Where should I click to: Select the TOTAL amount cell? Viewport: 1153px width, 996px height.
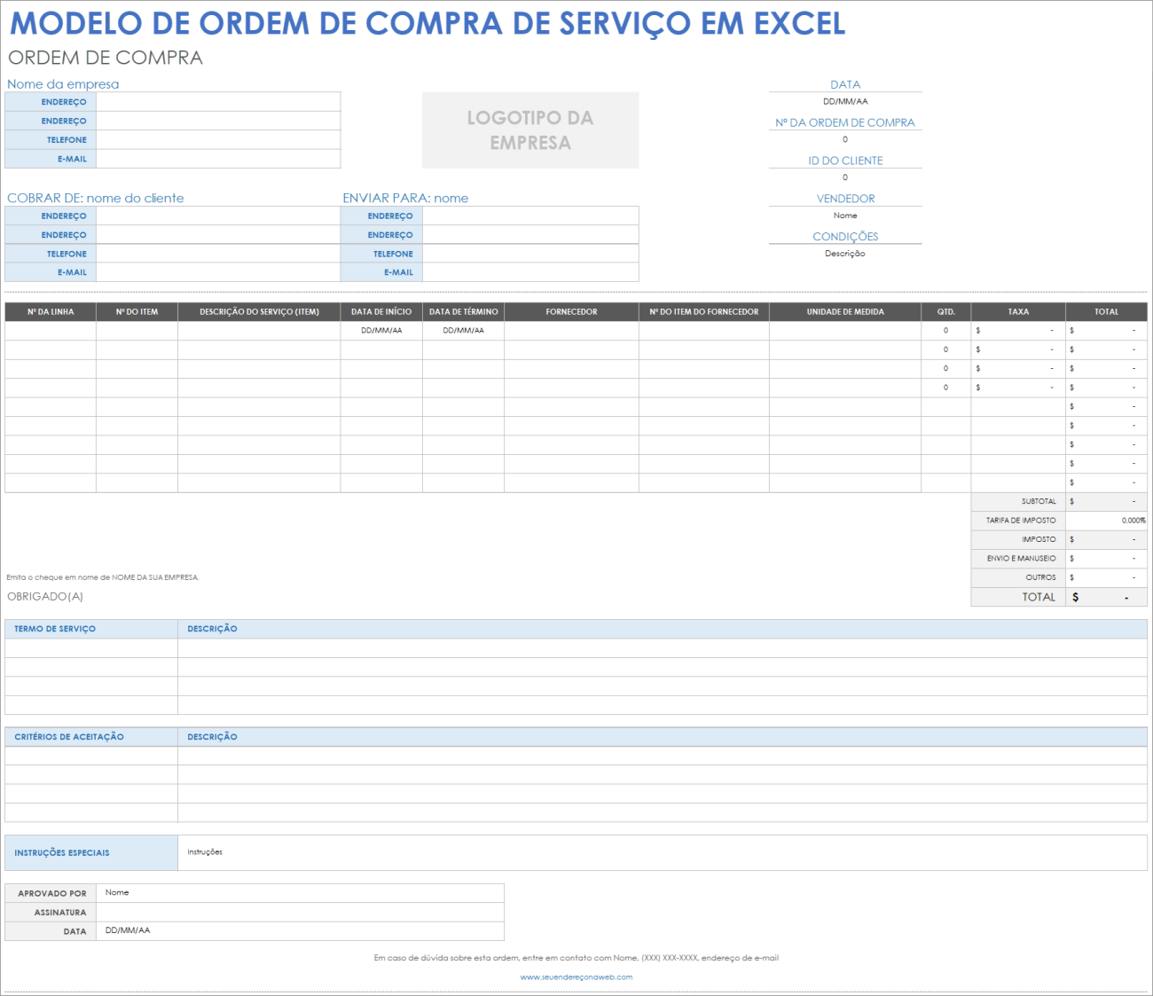coord(1106,596)
